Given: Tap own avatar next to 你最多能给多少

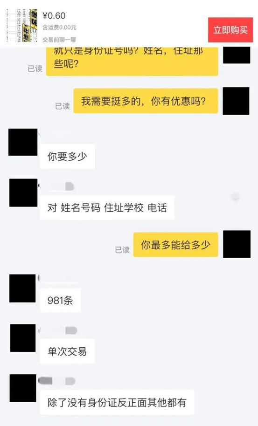Looking at the screenshot, I should pos(237,244).
